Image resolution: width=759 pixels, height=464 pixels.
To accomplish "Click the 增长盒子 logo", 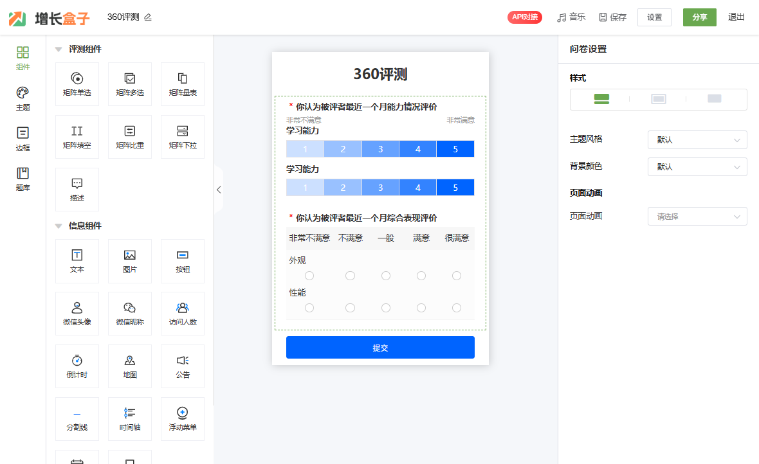I will [49, 19].
